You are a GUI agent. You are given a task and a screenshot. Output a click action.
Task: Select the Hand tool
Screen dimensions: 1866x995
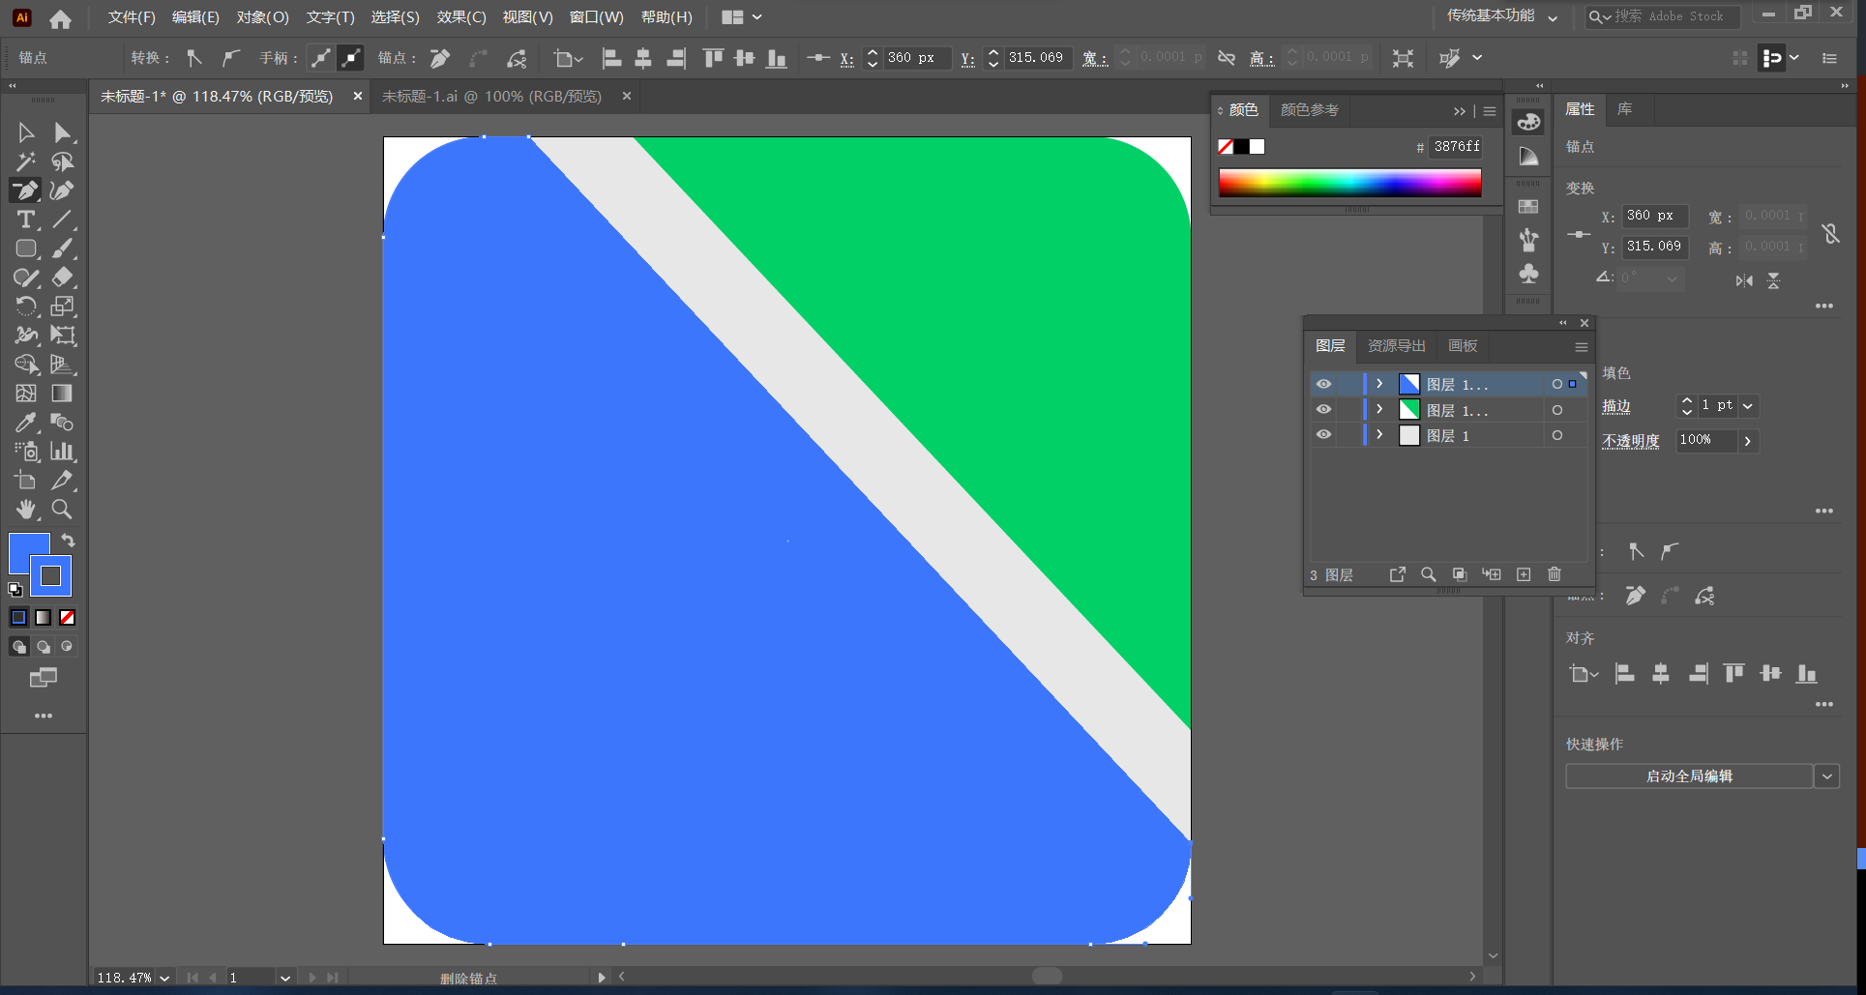pyautogui.click(x=26, y=510)
